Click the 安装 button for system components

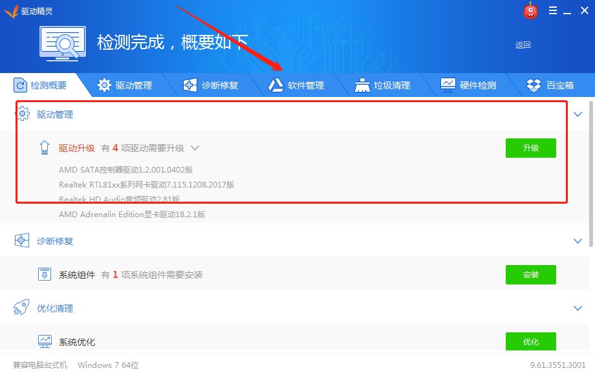pos(530,274)
